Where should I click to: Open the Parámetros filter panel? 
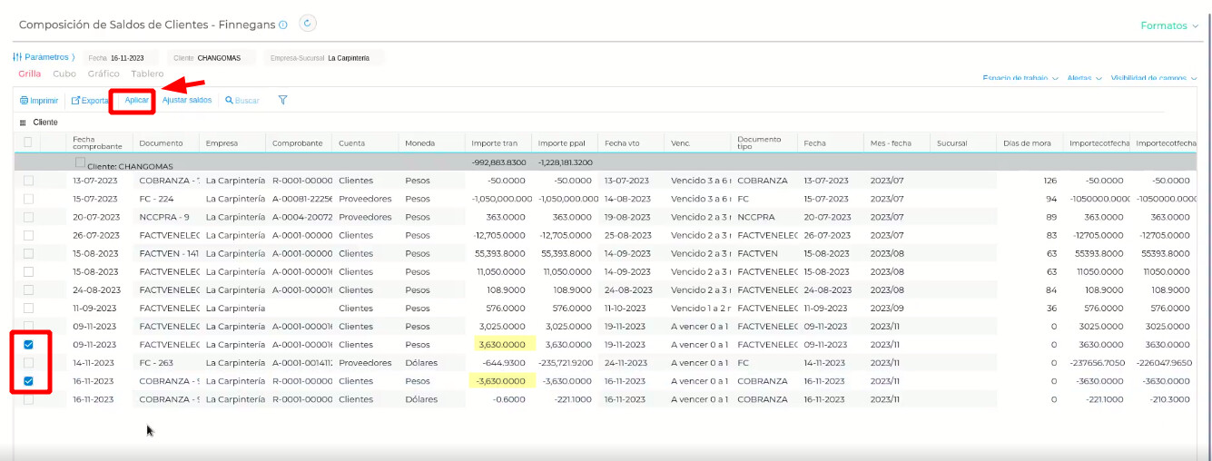44,57
